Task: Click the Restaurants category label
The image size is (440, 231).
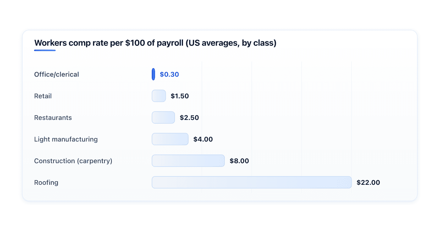Action: [53, 118]
